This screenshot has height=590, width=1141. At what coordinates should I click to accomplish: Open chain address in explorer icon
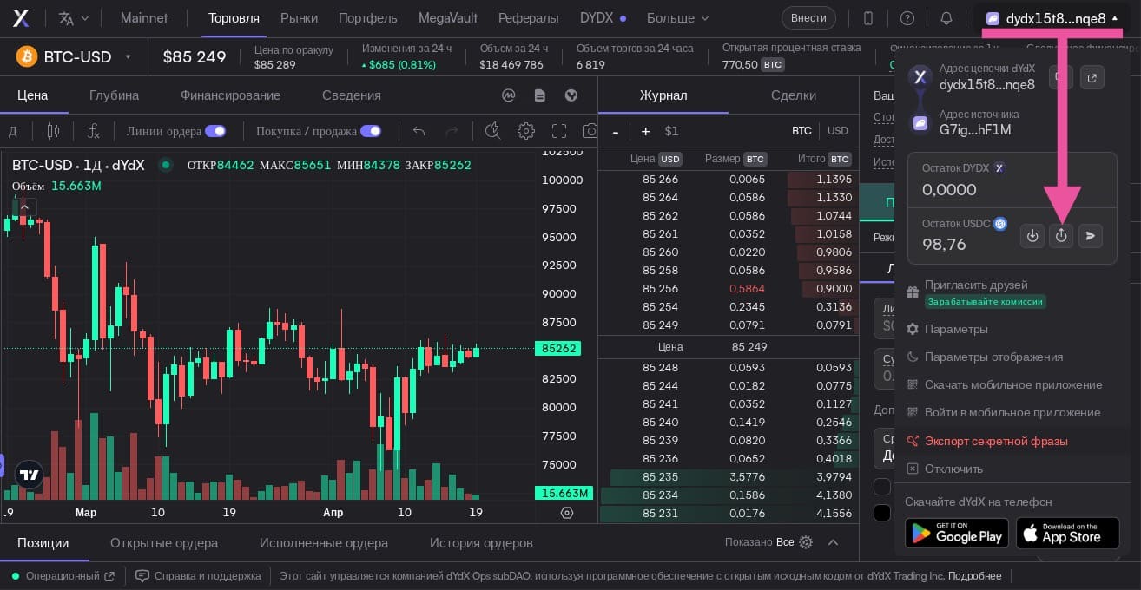(1092, 77)
